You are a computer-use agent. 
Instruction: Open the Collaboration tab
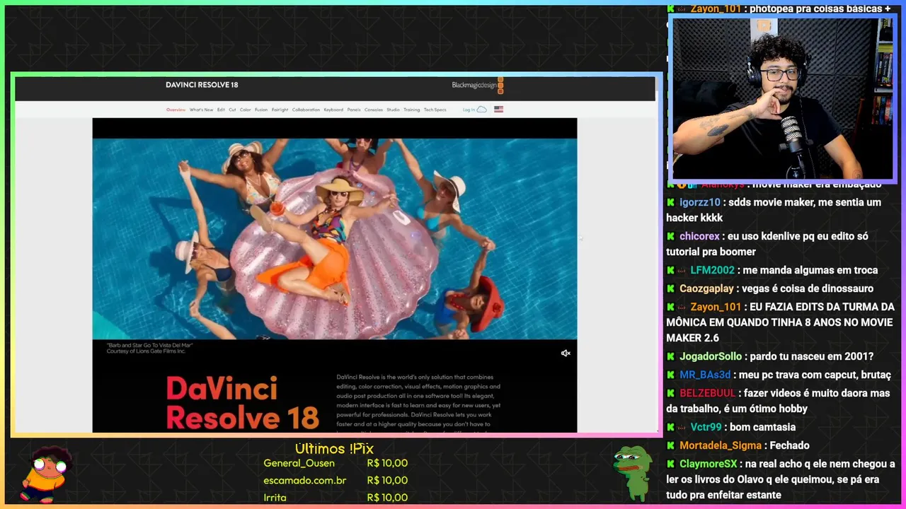click(306, 110)
